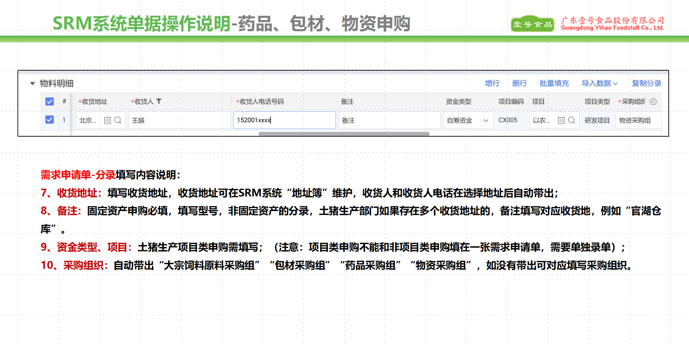Click the 备注 input field in row 1

pyautogui.click(x=389, y=121)
